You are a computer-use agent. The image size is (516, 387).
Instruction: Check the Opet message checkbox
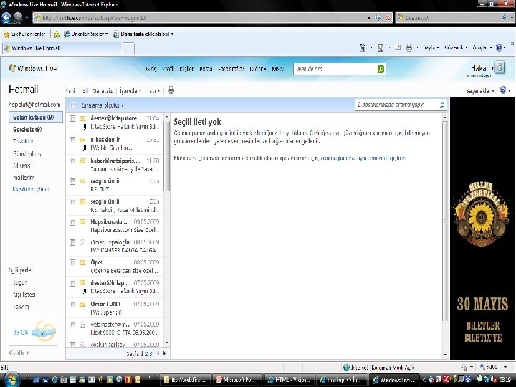point(72,262)
